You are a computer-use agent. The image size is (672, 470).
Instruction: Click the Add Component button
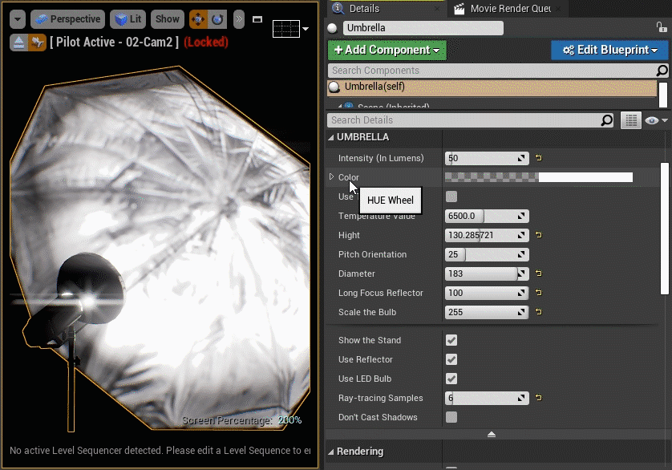387,50
